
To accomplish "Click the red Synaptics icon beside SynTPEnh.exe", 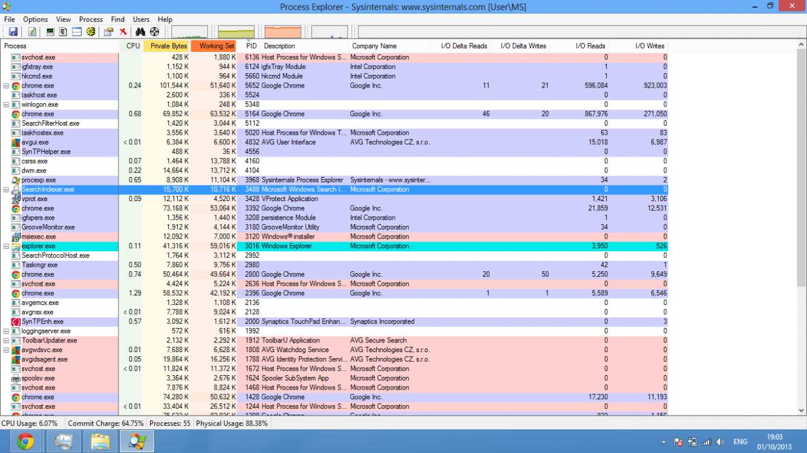I will 16,321.
